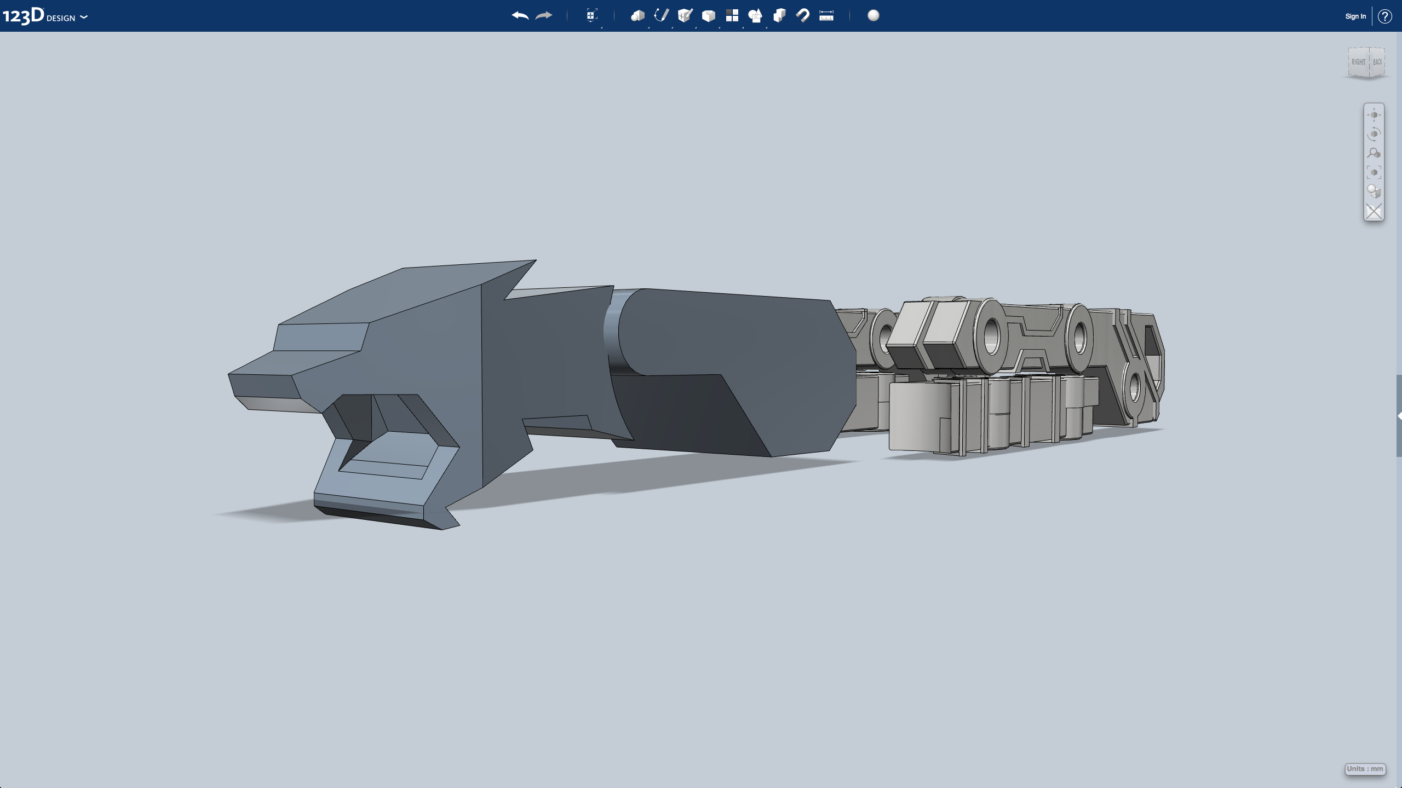Image resolution: width=1402 pixels, height=788 pixels.
Task: Toggle the grid visibility off
Action: [1374, 211]
